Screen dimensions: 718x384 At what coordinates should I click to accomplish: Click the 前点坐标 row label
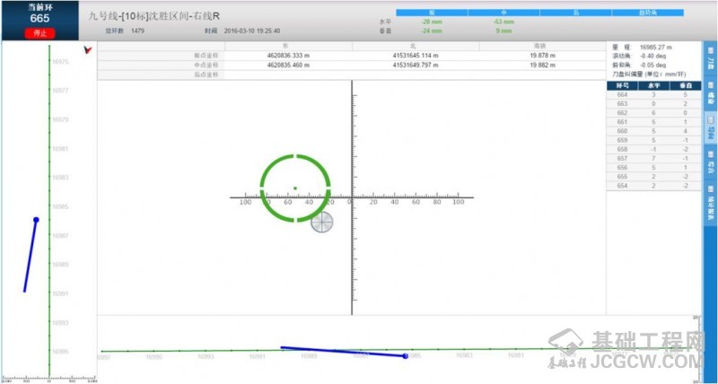point(206,55)
